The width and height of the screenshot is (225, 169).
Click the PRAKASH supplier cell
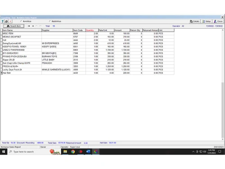pos(57,63)
